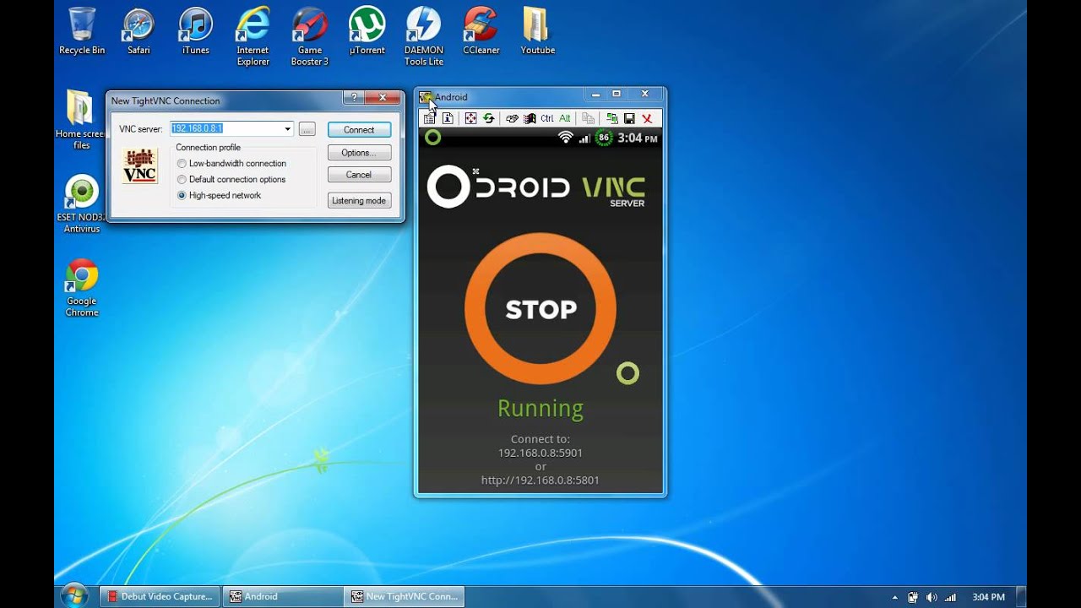This screenshot has height=608, width=1081.
Task: Open µTorrent desktop shortcut
Action: point(367,31)
